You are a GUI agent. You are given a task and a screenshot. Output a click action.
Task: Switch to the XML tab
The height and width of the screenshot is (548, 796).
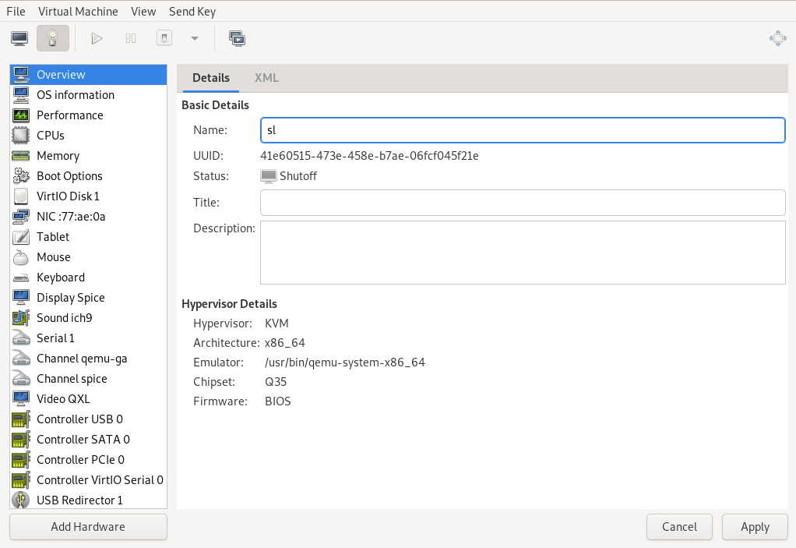266,78
